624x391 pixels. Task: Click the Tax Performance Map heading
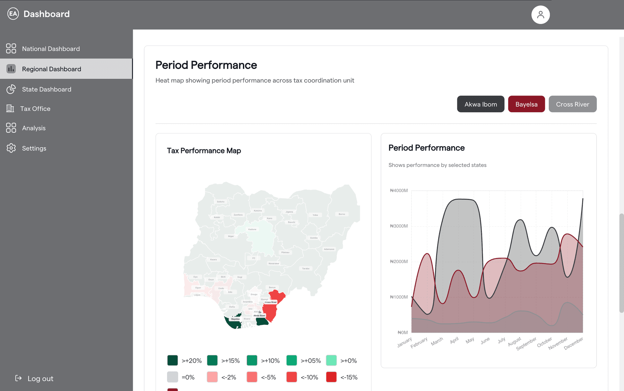(x=204, y=151)
